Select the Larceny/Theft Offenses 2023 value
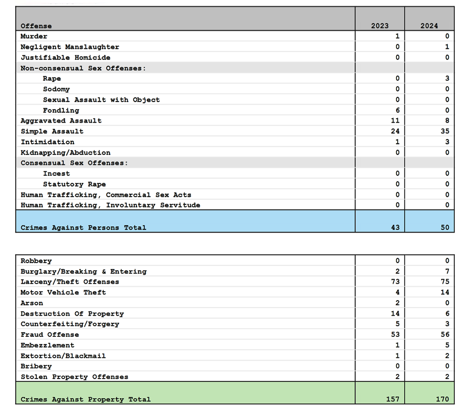 [395, 282]
